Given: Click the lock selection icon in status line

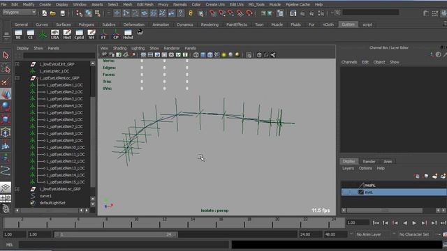Looking at the screenshot, I should pos(191,13).
